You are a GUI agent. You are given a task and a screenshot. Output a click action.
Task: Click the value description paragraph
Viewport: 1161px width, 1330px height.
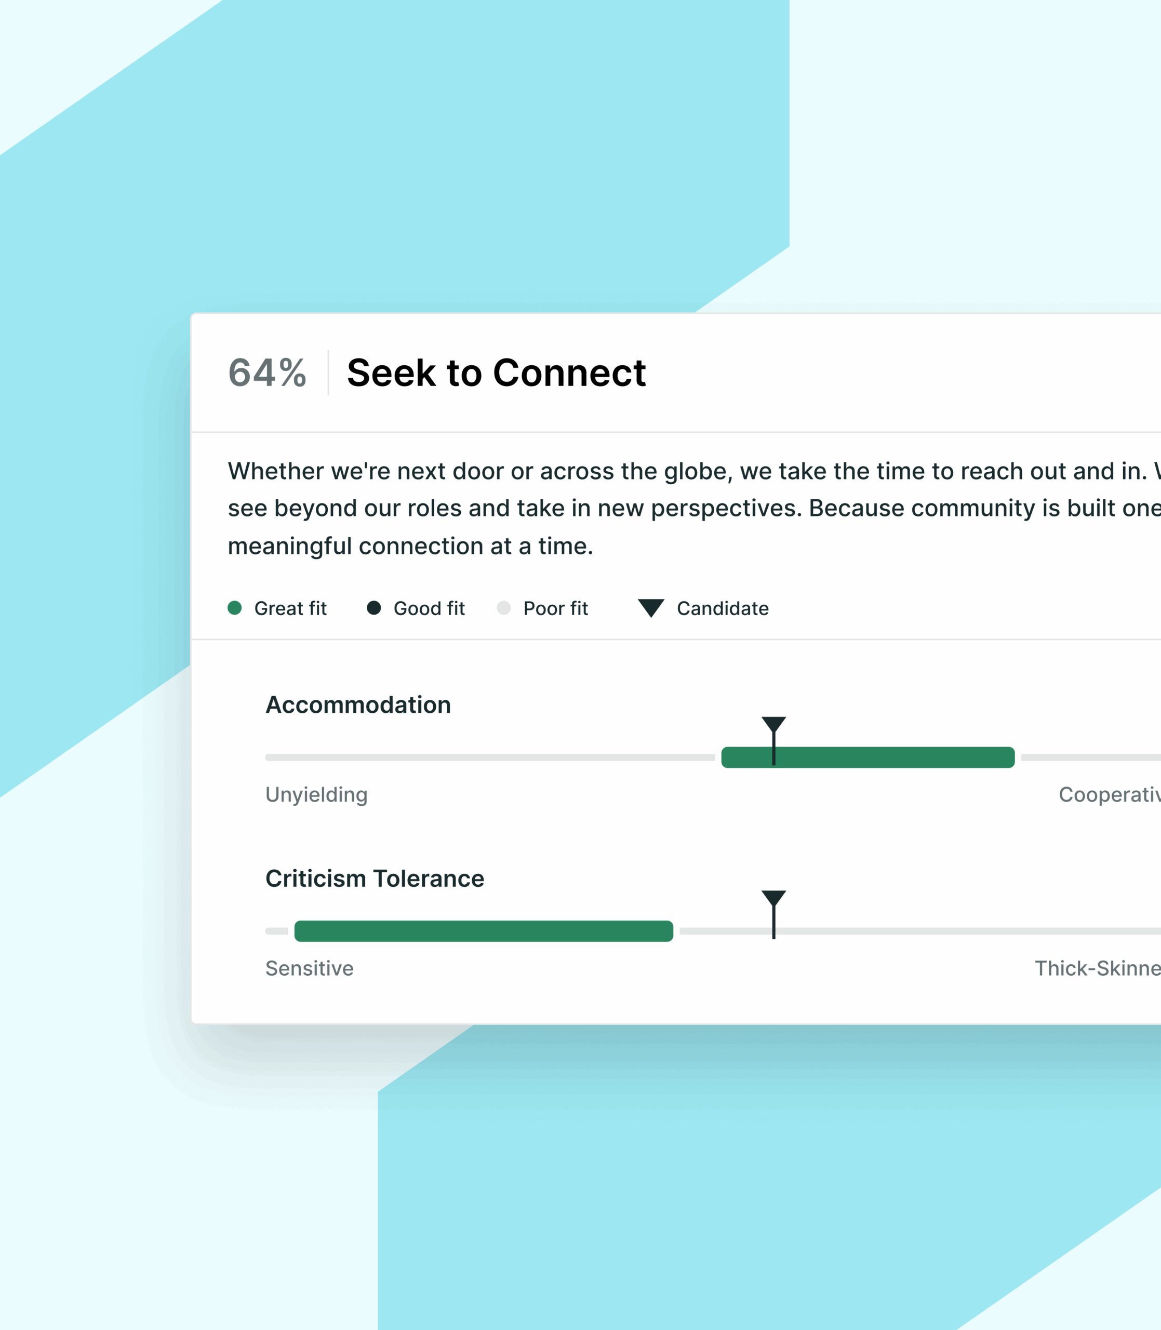pyautogui.click(x=694, y=509)
